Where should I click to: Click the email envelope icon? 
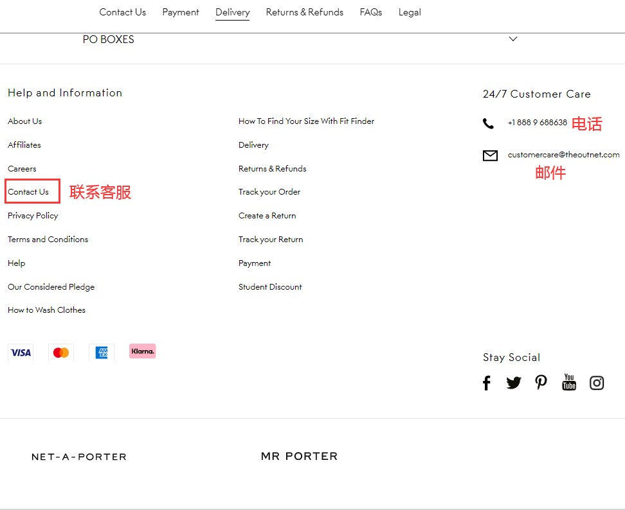(490, 155)
